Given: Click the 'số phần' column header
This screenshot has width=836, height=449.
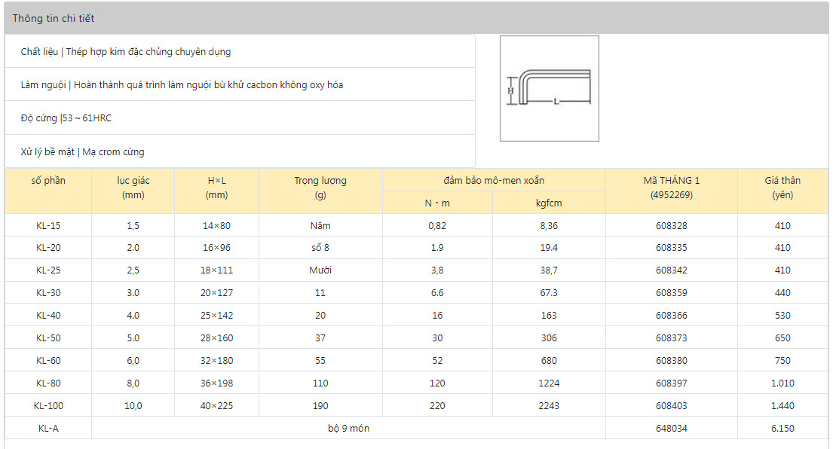Looking at the screenshot, I should (x=48, y=181).
